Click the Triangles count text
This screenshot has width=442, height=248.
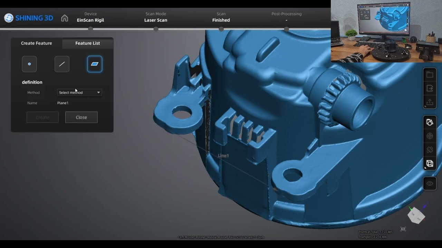pos(373,237)
